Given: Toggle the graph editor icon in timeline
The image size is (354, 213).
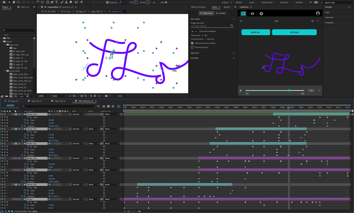Looking at the screenshot, I should [119, 106].
